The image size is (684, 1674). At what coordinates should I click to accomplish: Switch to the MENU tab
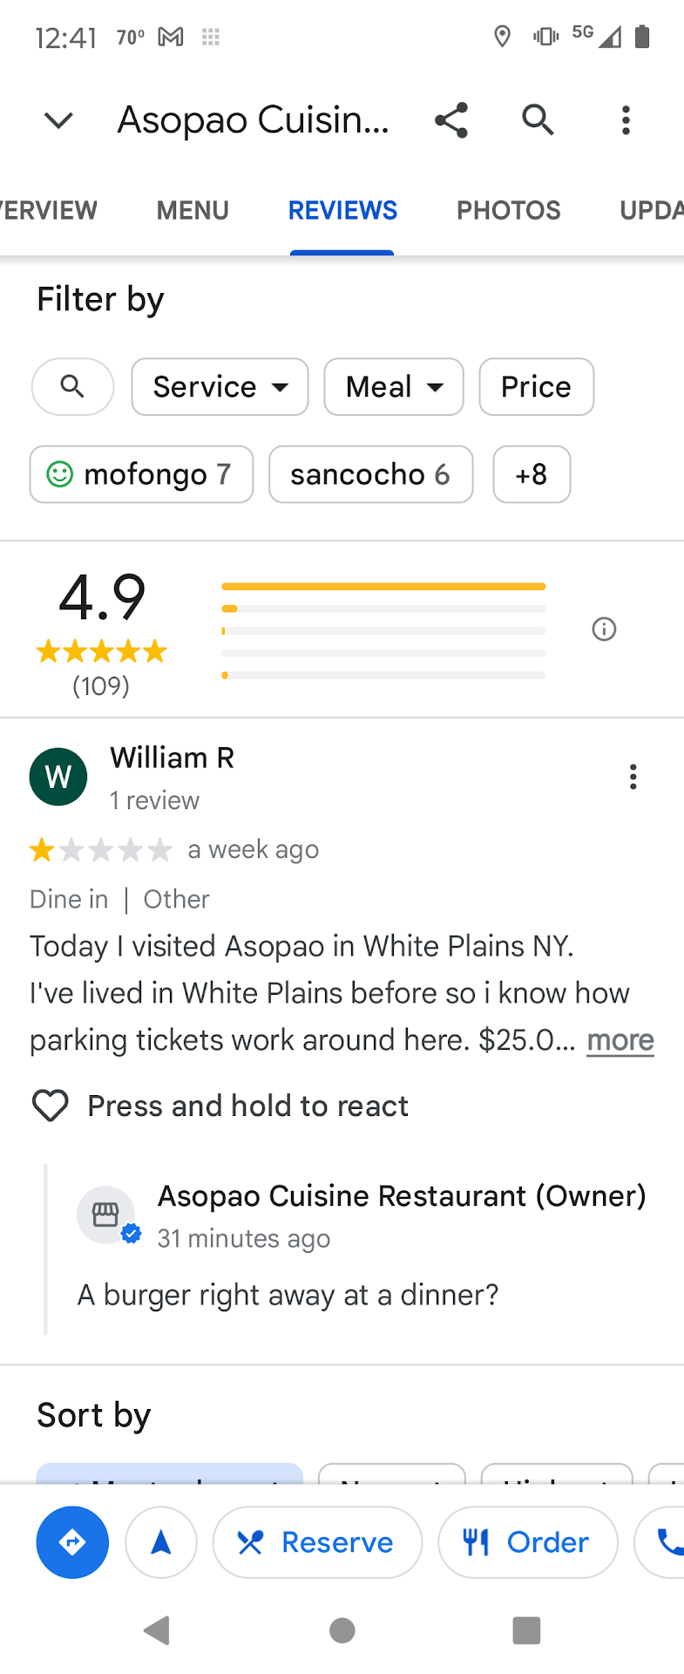[x=193, y=210]
